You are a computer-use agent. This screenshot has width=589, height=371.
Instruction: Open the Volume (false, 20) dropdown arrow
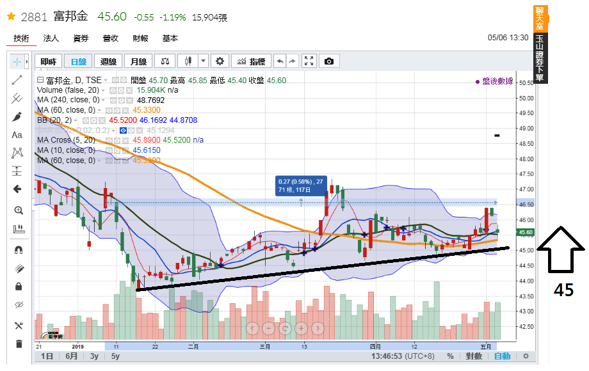coord(103,90)
